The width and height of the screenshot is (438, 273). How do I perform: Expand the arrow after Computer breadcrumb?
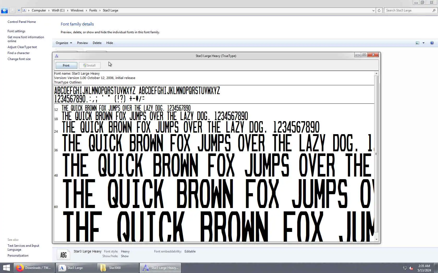click(x=49, y=10)
